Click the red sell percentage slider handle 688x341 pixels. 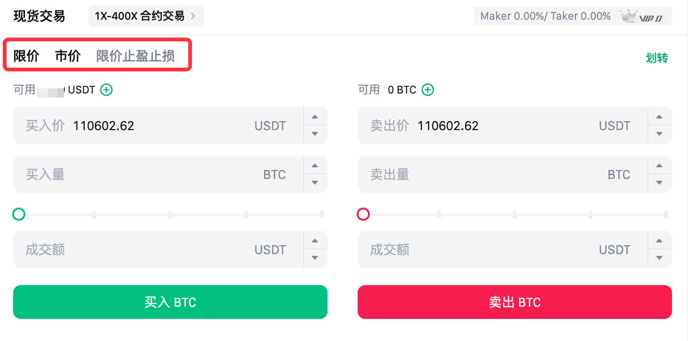click(x=363, y=215)
